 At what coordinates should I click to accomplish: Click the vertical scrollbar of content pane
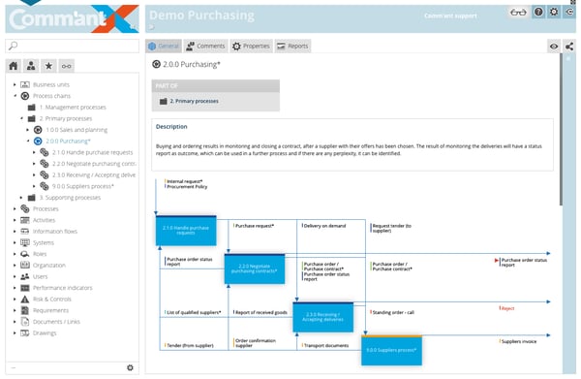(x=562, y=130)
